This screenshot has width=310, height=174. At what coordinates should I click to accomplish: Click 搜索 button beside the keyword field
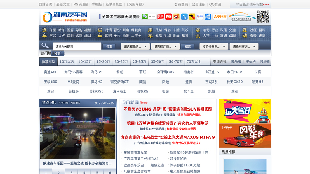pyautogui.click(x=109, y=46)
